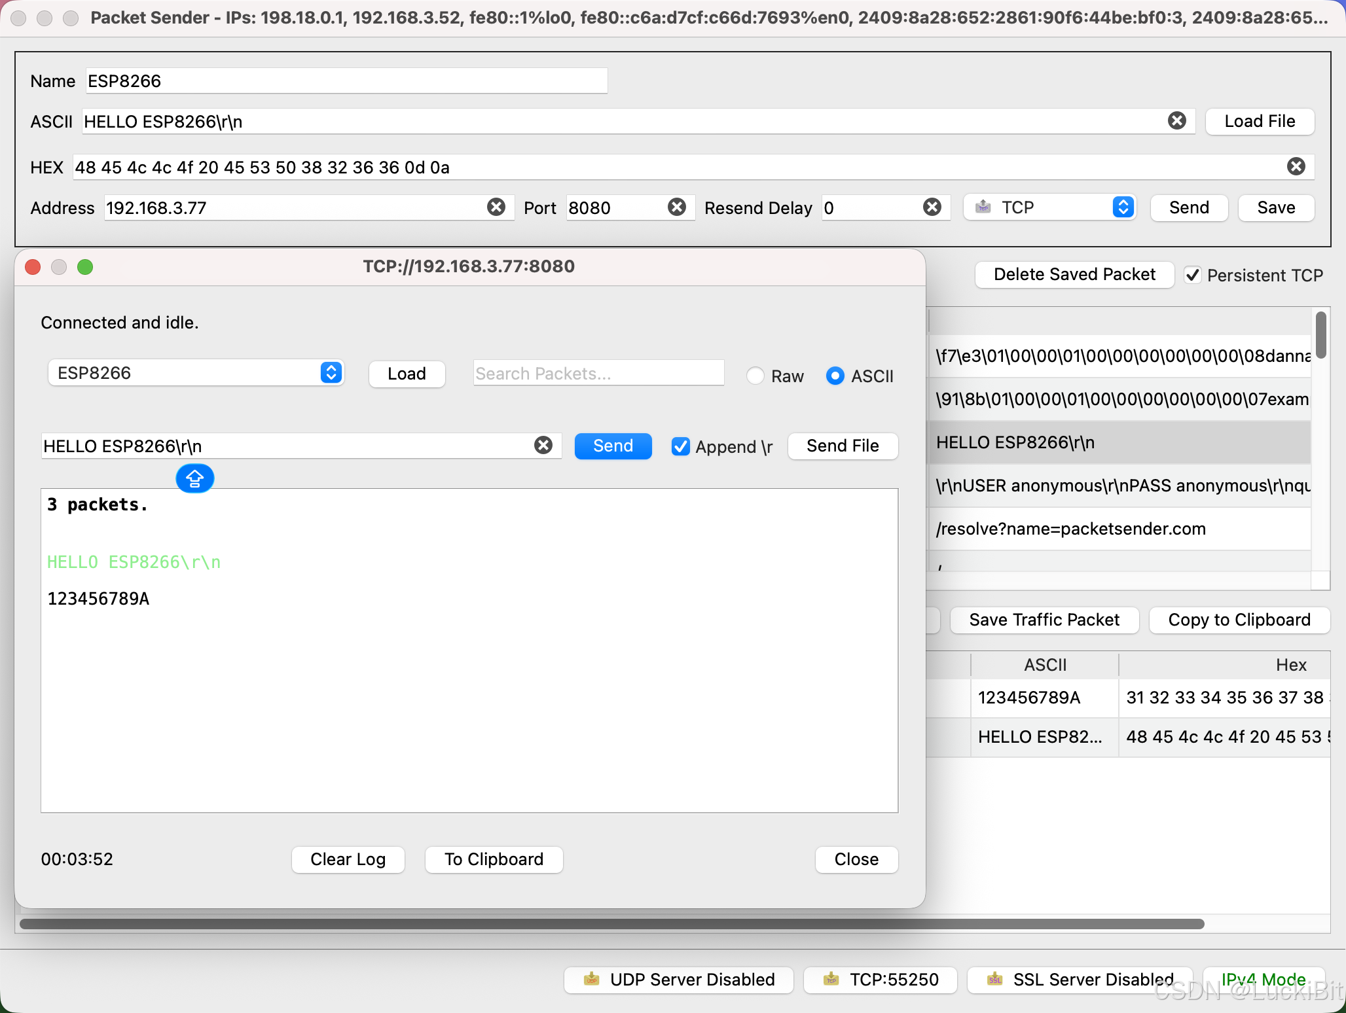1346x1013 pixels.
Task: Click the Hex column header
Action: pyautogui.click(x=1290, y=665)
